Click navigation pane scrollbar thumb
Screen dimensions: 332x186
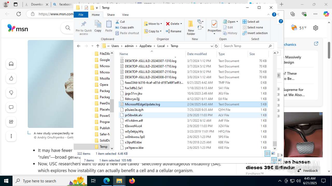(x=112, y=106)
